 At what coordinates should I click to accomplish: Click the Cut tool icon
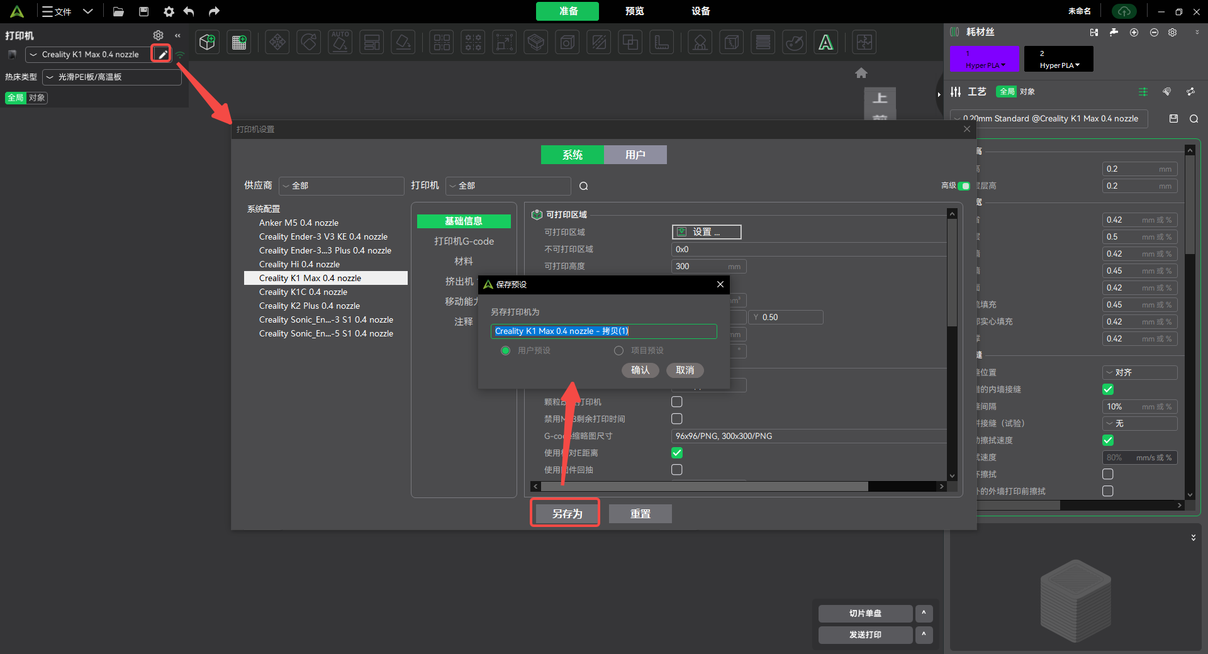599,42
